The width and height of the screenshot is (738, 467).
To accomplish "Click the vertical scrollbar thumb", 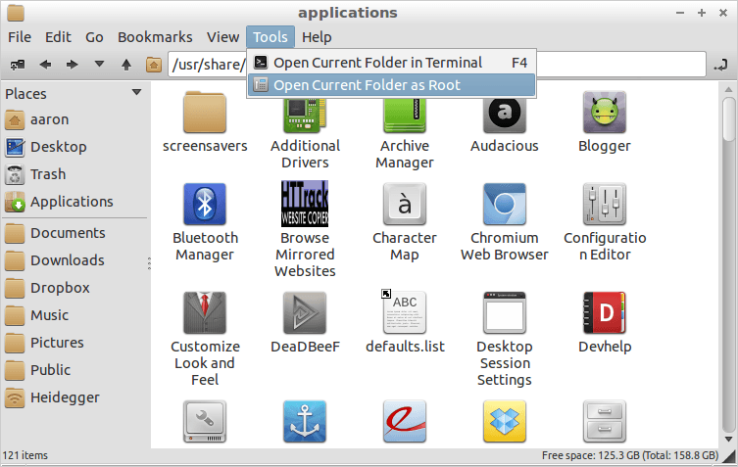I will coord(728,118).
